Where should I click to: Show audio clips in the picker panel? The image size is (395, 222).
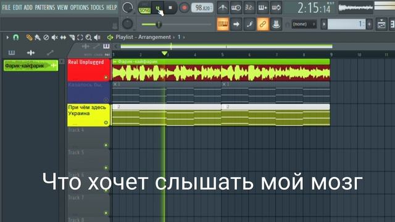pos(31,52)
